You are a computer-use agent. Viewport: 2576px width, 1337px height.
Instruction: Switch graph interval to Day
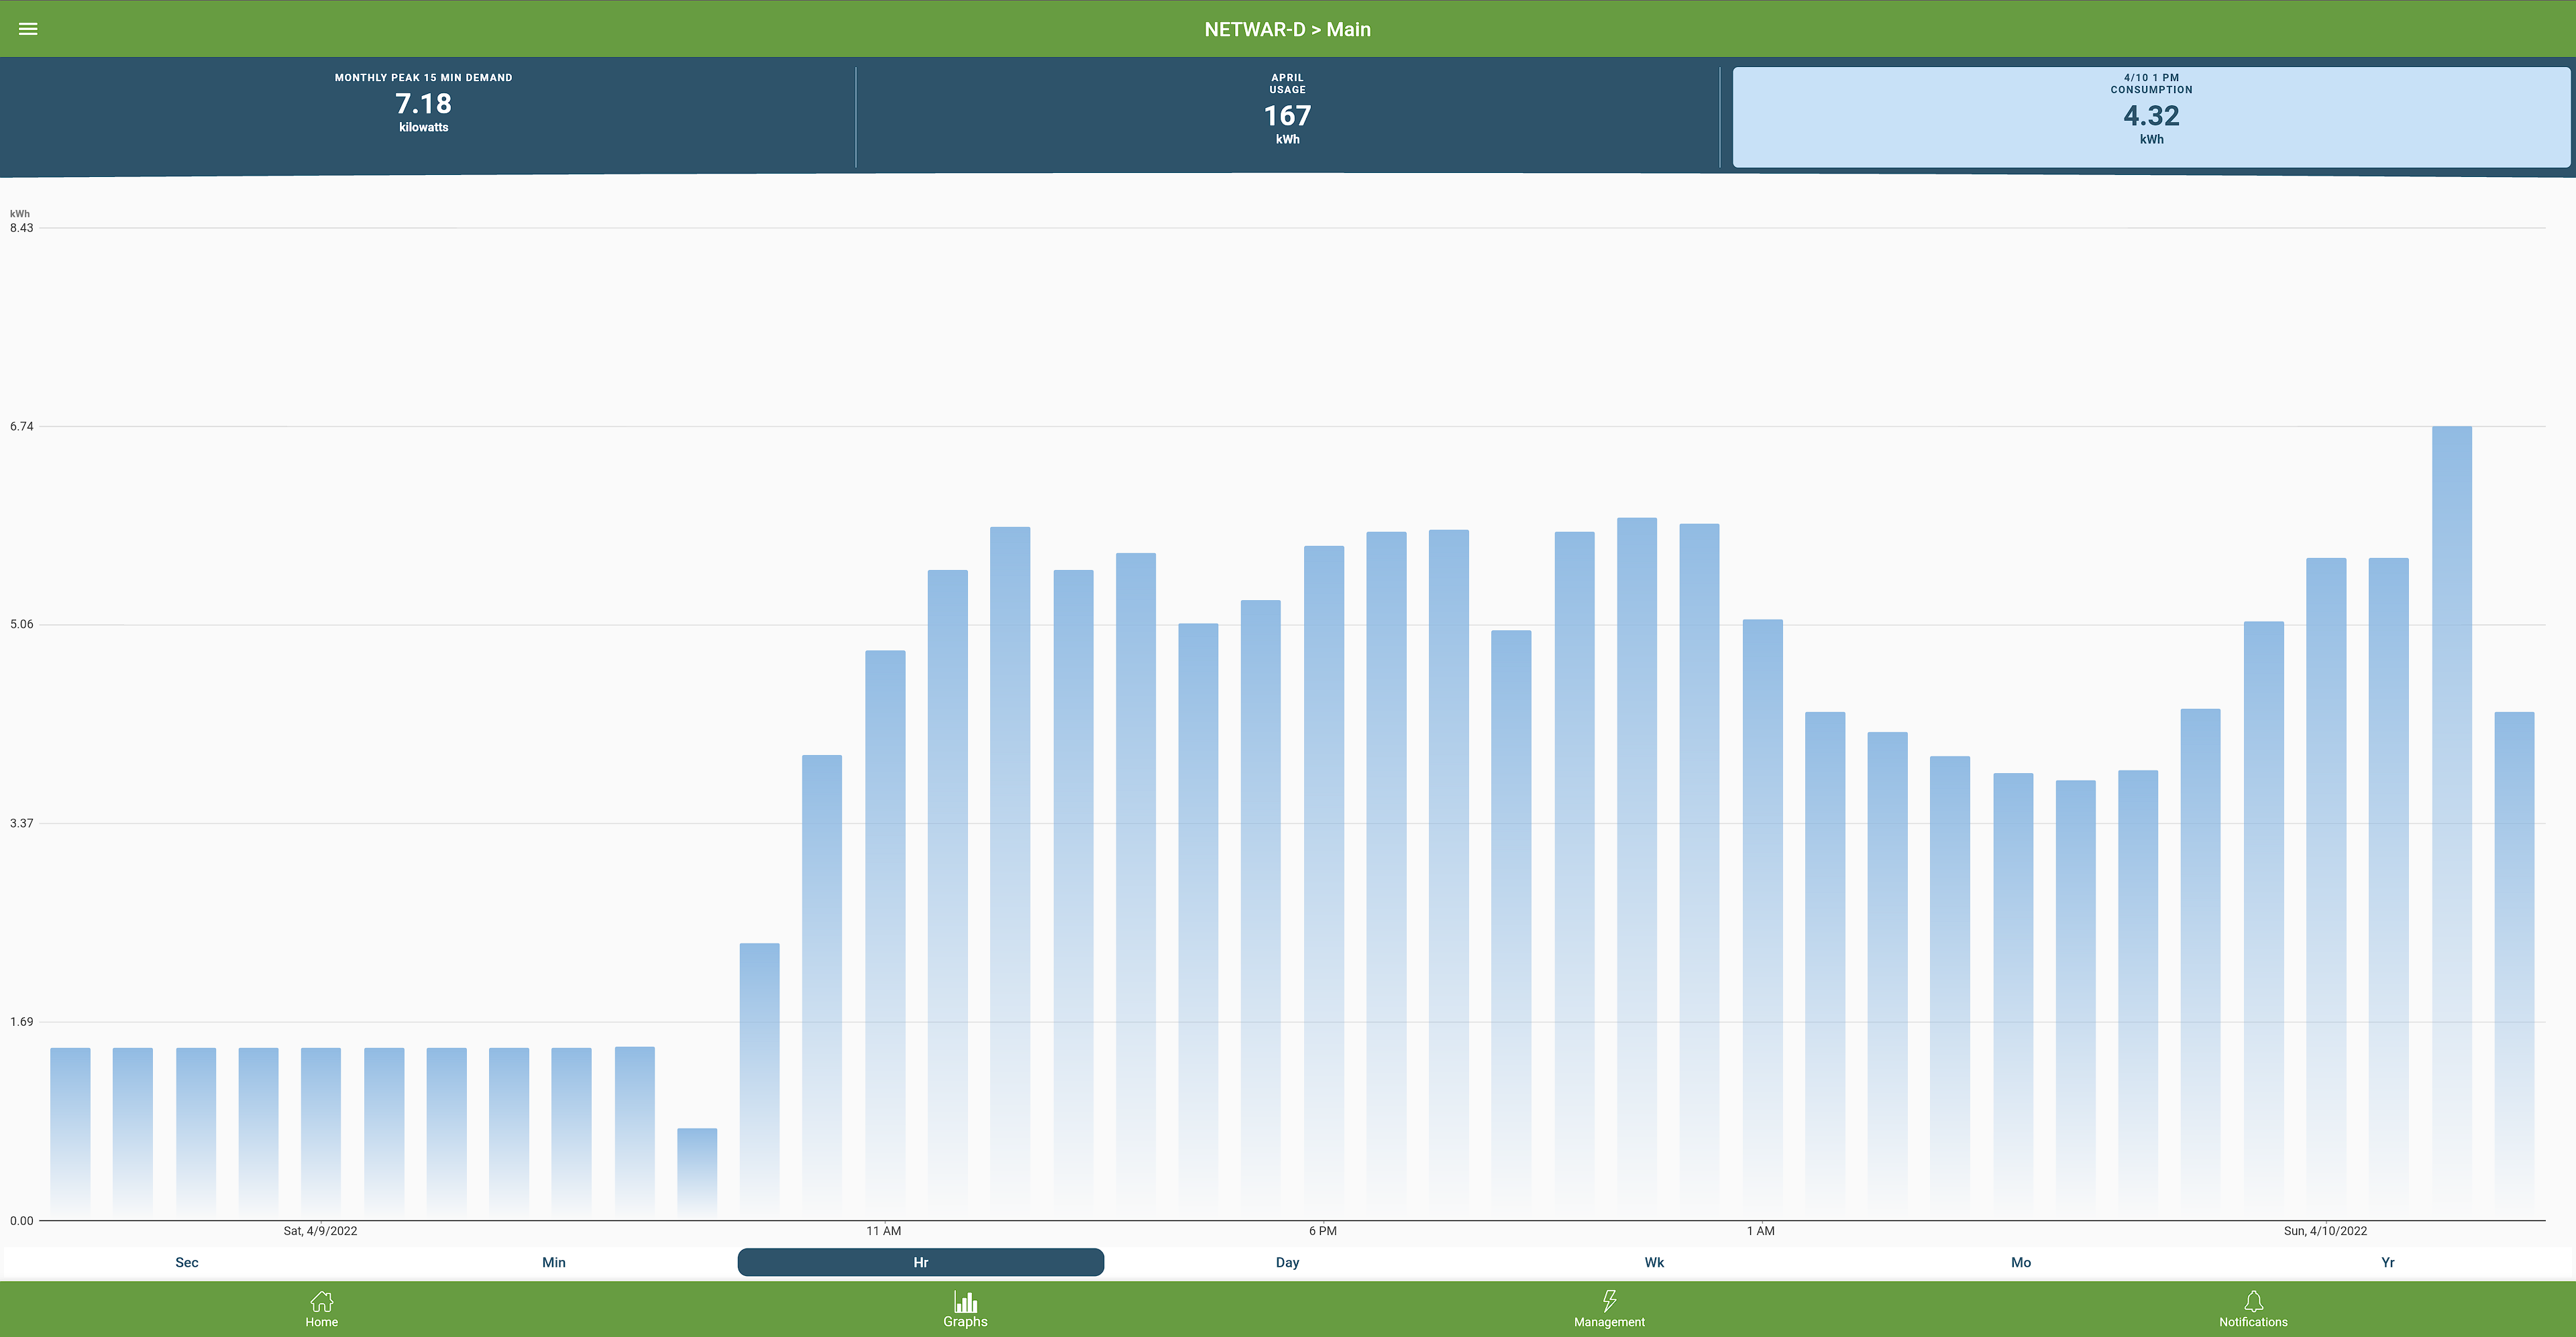(1287, 1262)
